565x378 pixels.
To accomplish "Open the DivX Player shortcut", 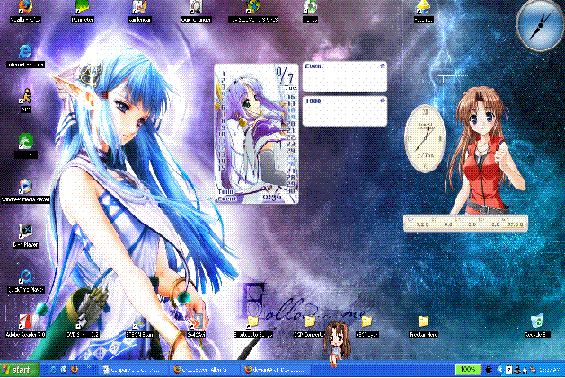I will 25,235.
